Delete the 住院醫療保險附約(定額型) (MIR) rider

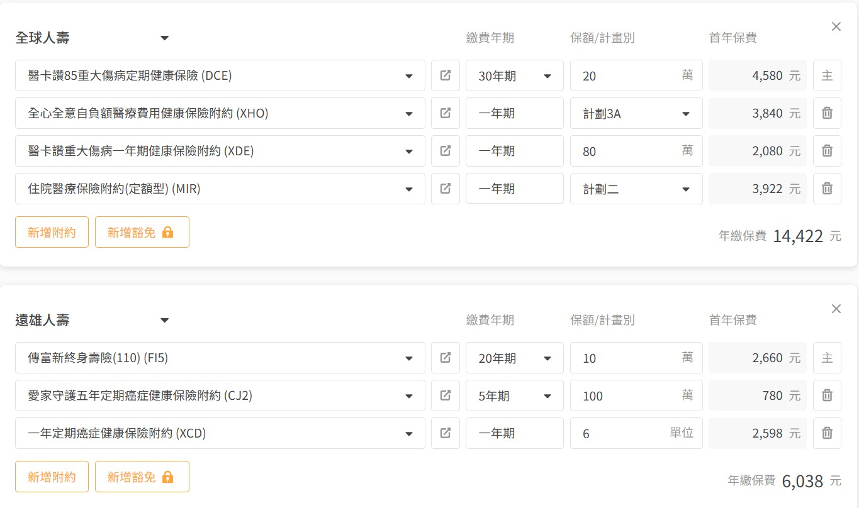click(827, 189)
